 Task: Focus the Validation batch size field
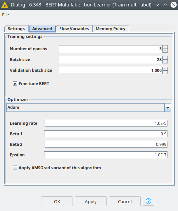pos(111,71)
